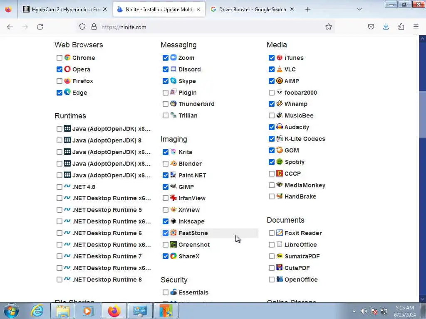Click the Spotify app icon
The height and width of the screenshot is (319, 426).
(279, 162)
